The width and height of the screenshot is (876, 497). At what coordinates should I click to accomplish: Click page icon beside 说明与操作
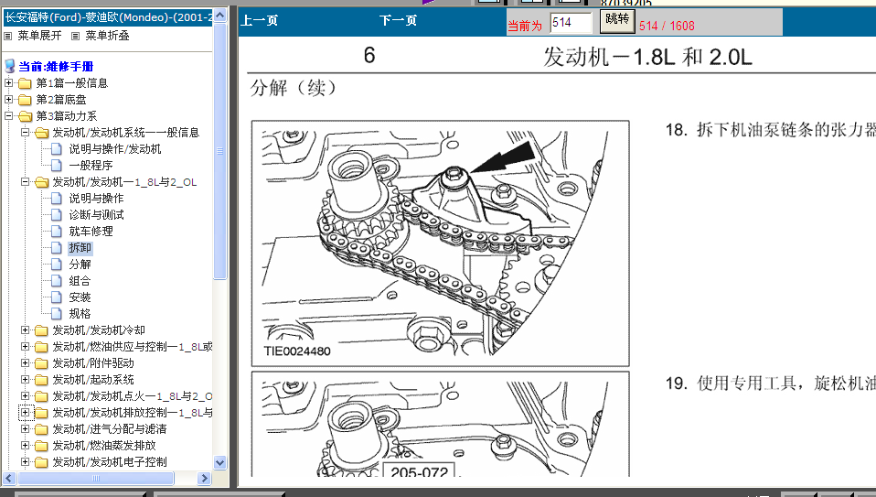click(57, 199)
